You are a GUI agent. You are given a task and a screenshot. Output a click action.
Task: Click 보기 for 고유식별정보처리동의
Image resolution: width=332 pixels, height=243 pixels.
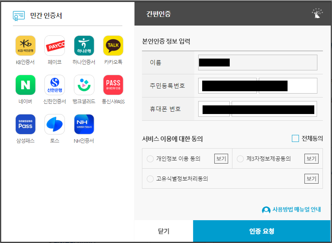[312, 179]
